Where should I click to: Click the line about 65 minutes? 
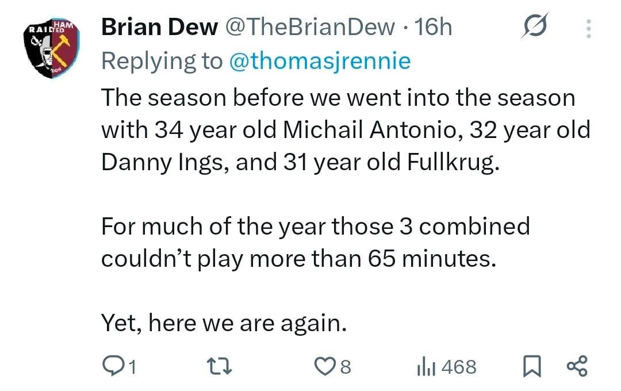tap(298, 258)
